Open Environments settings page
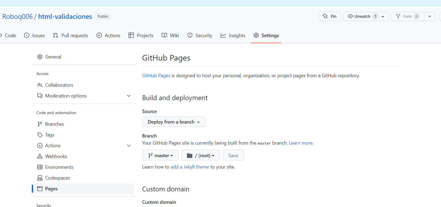Screen dimensions: 441x207 [x=84, y=167]
